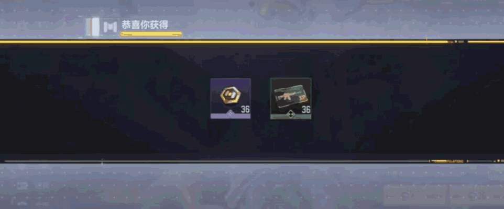The width and height of the screenshot is (504, 209).
Task: Tap the green rarity diamond on weapon card
Action: coord(291,113)
